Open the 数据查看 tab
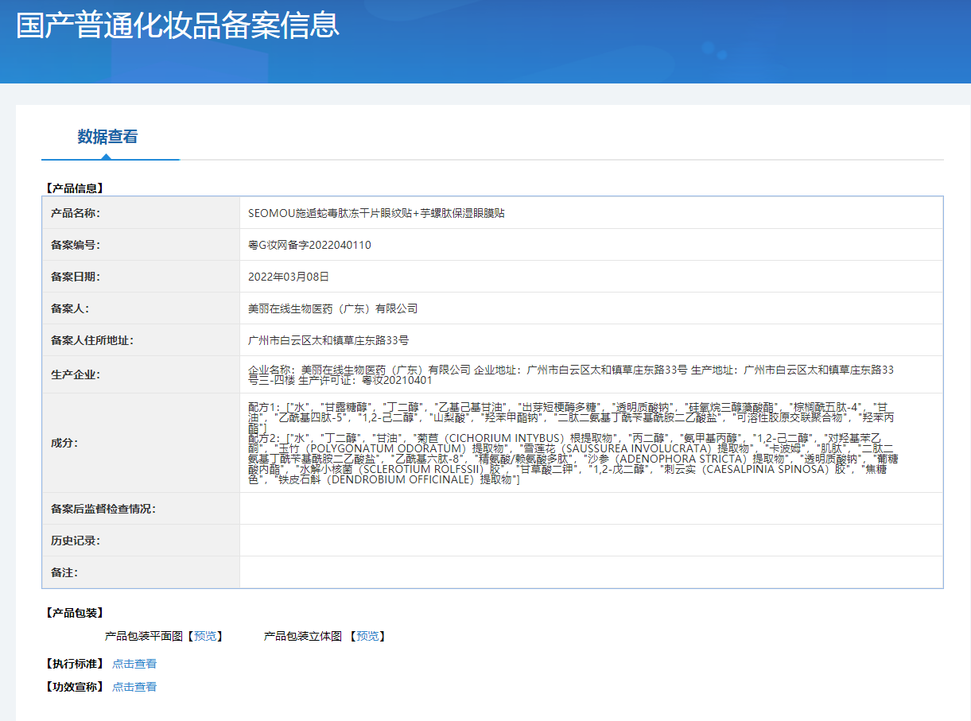 click(107, 137)
